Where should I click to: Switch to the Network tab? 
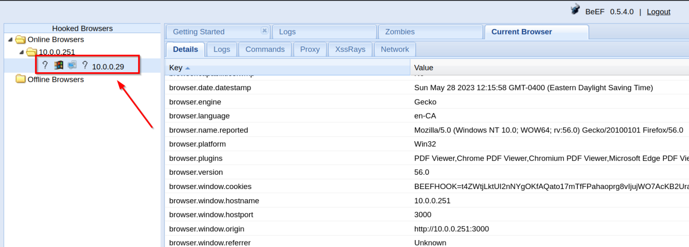tap(395, 49)
